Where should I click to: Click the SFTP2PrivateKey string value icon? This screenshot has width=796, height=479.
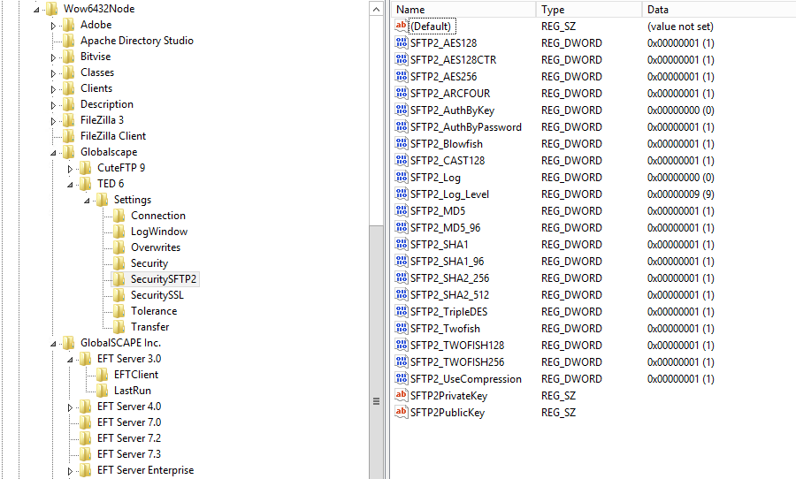click(401, 395)
